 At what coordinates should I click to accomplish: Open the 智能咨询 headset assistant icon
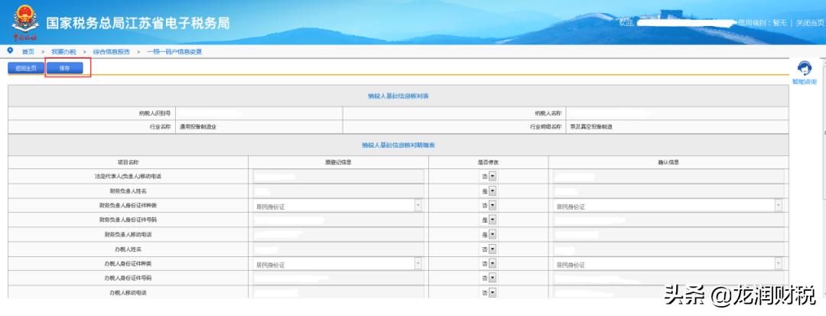(x=805, y=69)
